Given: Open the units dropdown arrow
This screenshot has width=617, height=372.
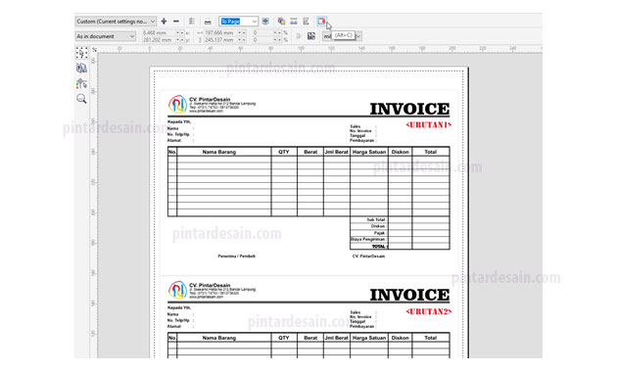Looking at the screenshot, I should click(358, 36).
